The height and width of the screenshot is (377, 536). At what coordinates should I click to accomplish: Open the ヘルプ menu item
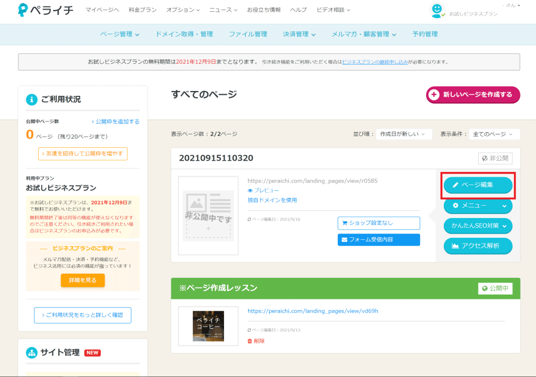[299, 10]
